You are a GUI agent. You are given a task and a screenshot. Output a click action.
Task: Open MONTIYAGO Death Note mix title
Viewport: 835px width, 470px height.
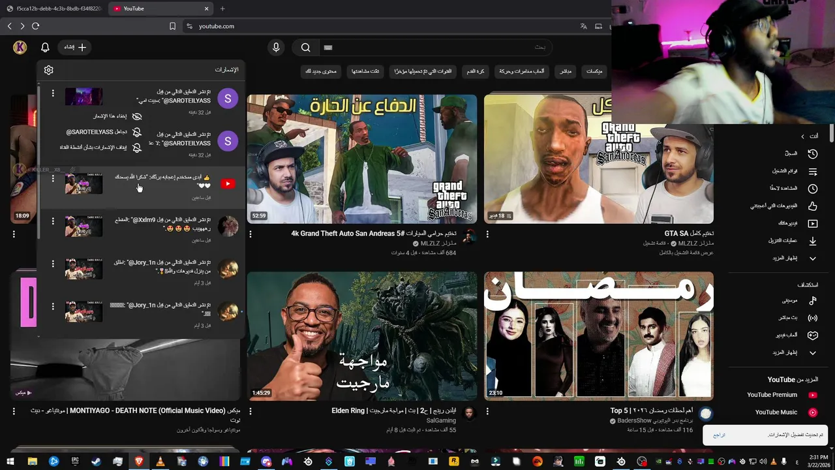click(x=134, y=414)
